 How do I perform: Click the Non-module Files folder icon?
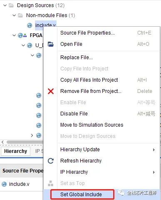20,15
